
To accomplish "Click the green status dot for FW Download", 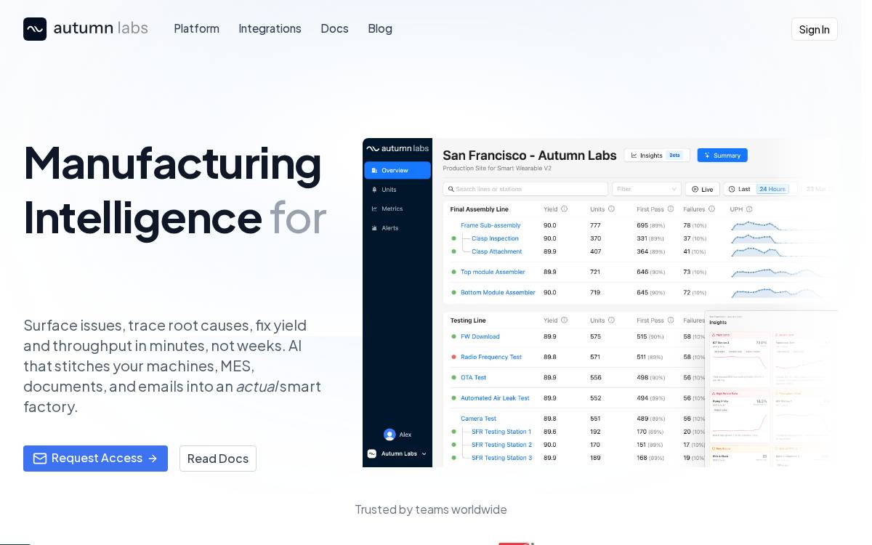I will [x=453, y=337].
